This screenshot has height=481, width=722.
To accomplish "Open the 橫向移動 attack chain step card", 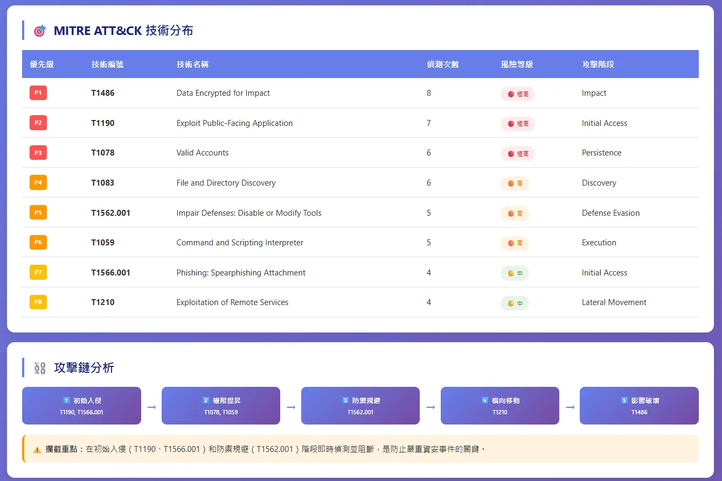I will point(500,406).
